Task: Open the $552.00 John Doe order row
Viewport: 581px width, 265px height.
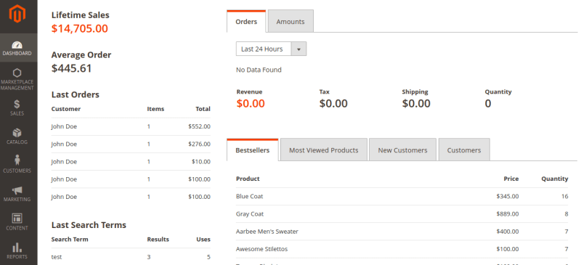Action: pyautogui.click(x=131, y=126)
